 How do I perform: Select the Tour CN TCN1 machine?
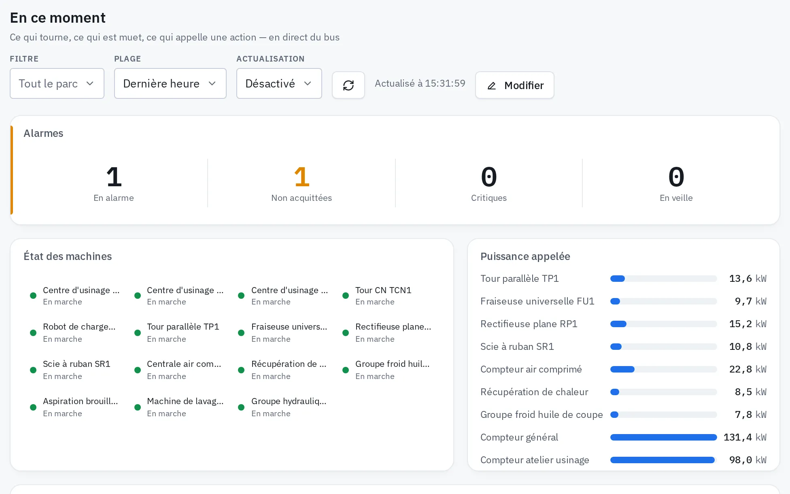pos(388,296)
